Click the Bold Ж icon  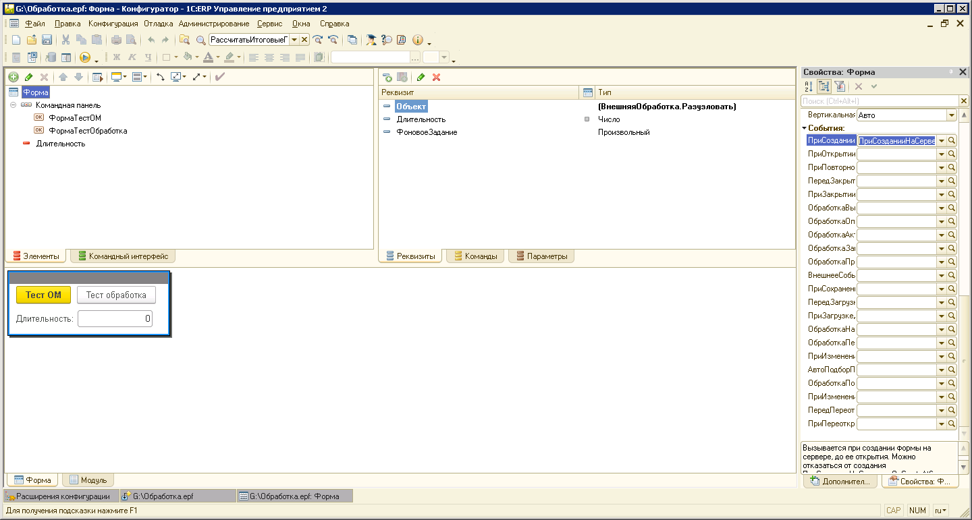click(116, 57)
